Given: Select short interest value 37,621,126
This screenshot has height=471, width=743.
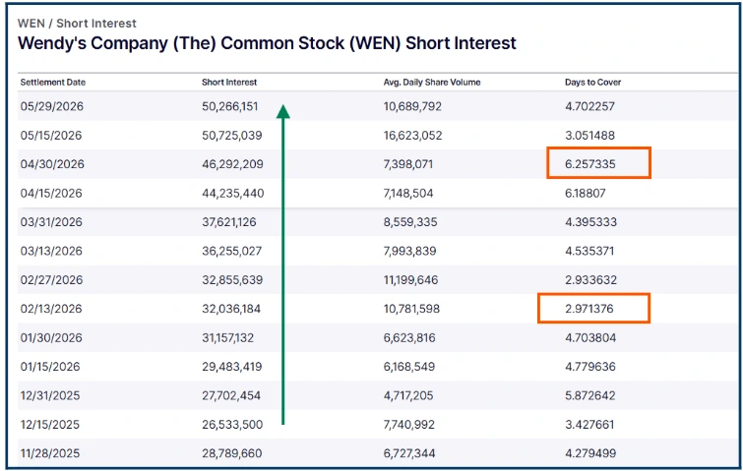Looking at the screenshot, I should [229, 222].
